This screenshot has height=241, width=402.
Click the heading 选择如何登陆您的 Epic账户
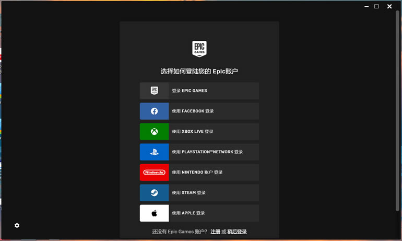[199, 71]
